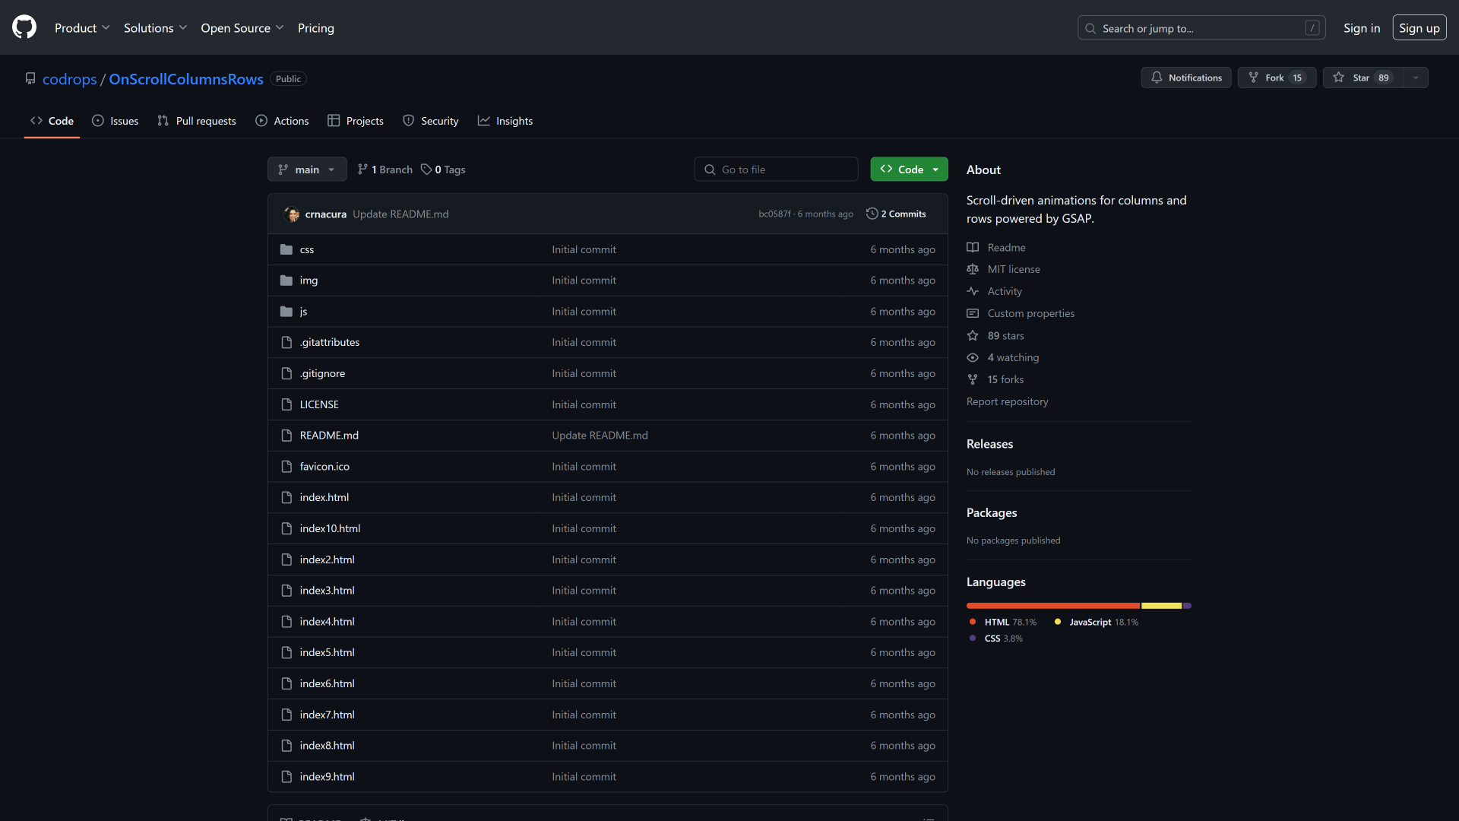Viewport: 1459px width, 821px height.
Task: Expand the main branch dropdown
Action: (x=307, y=170)
